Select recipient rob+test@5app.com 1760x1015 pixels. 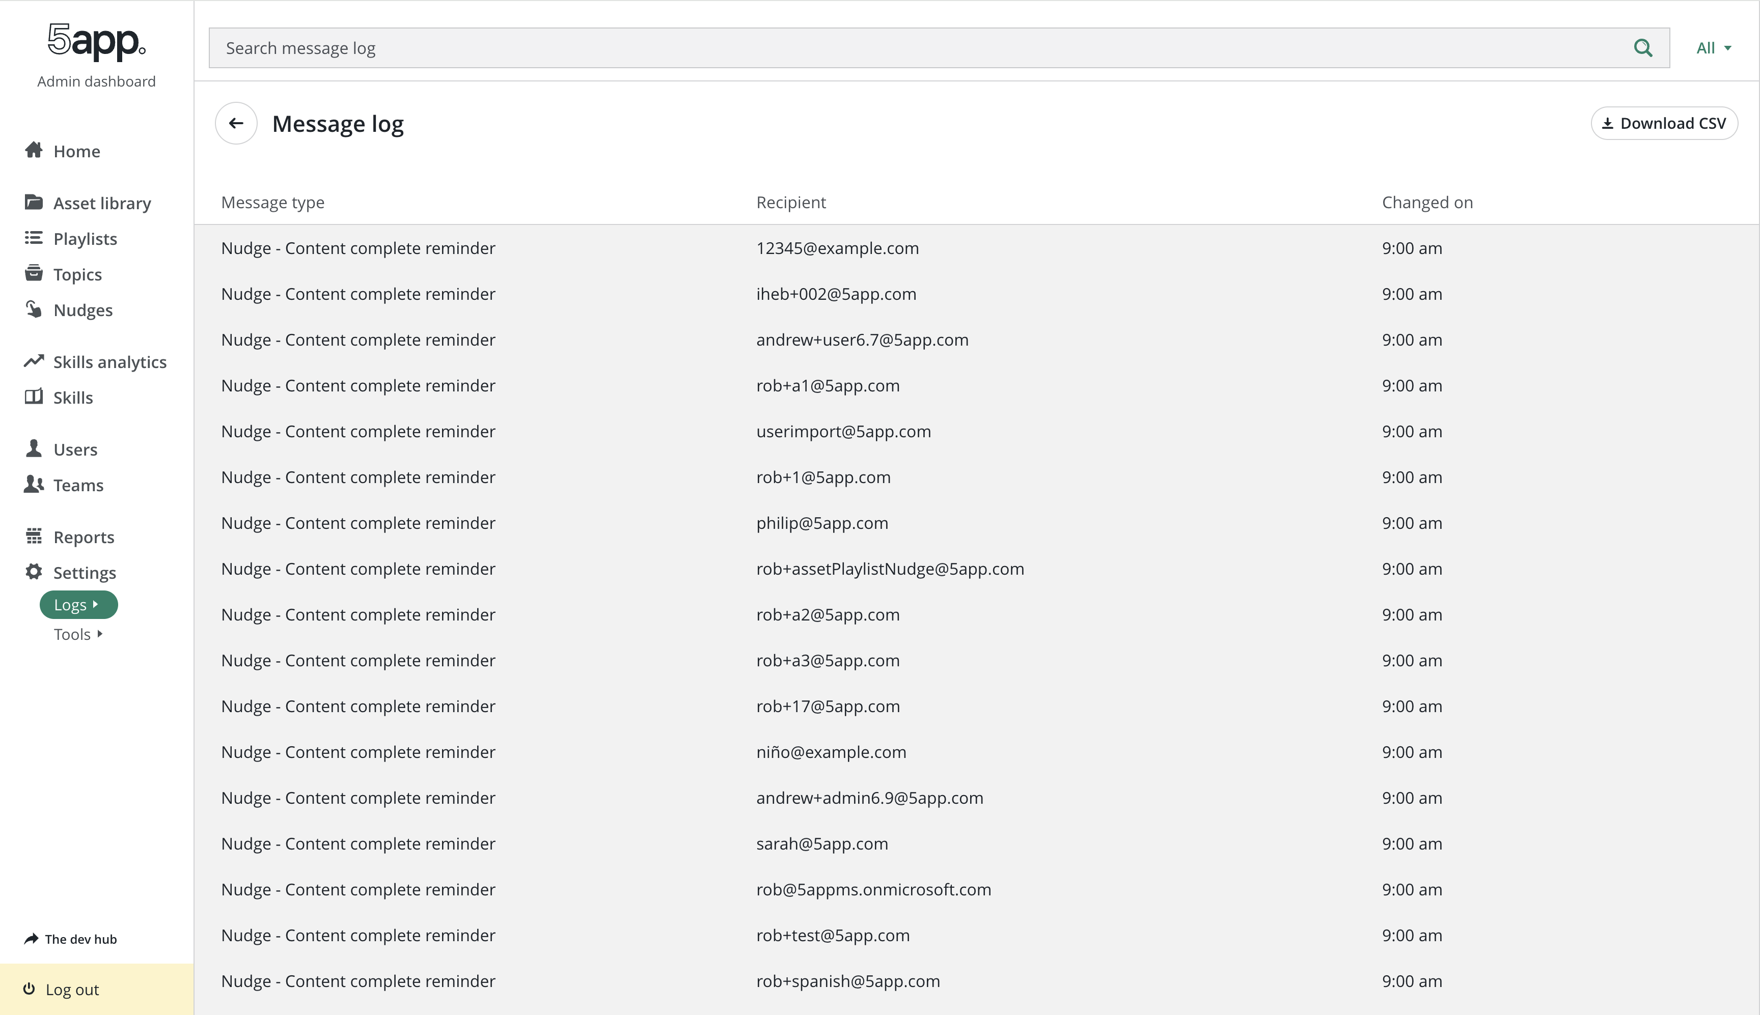833,936
